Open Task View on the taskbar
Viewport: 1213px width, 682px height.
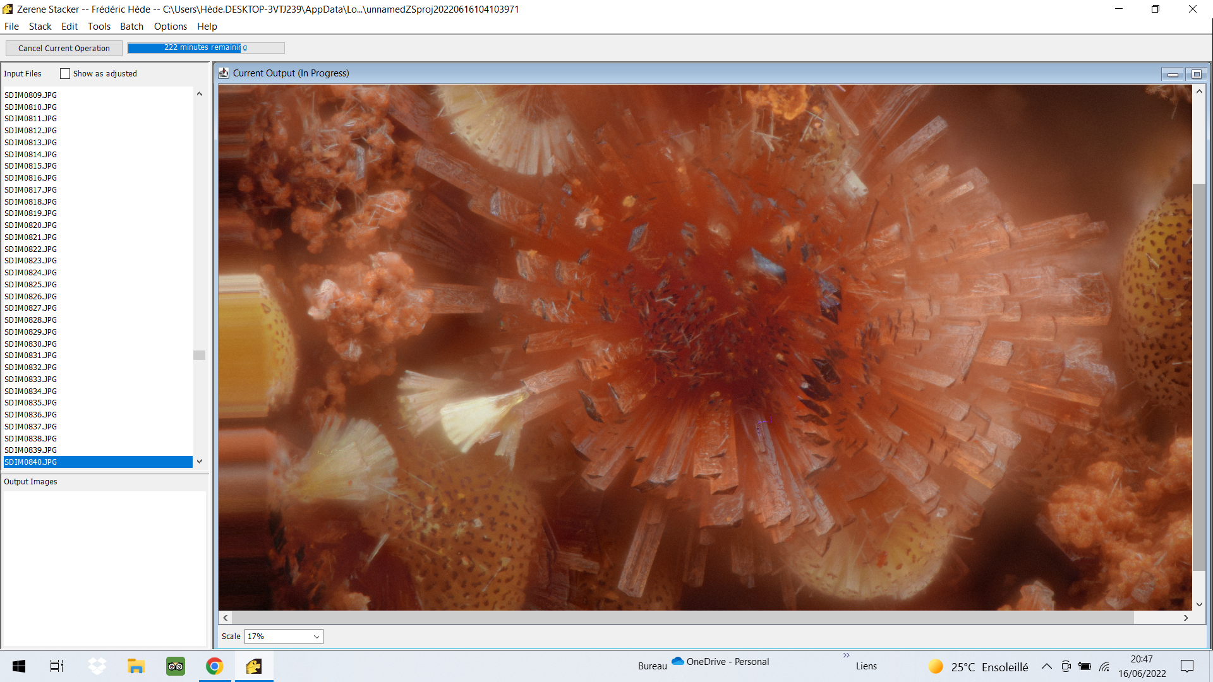57,666
